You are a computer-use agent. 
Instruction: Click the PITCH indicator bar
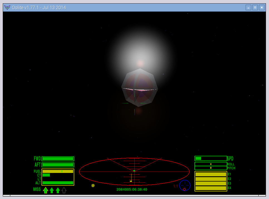click(211, 168)
